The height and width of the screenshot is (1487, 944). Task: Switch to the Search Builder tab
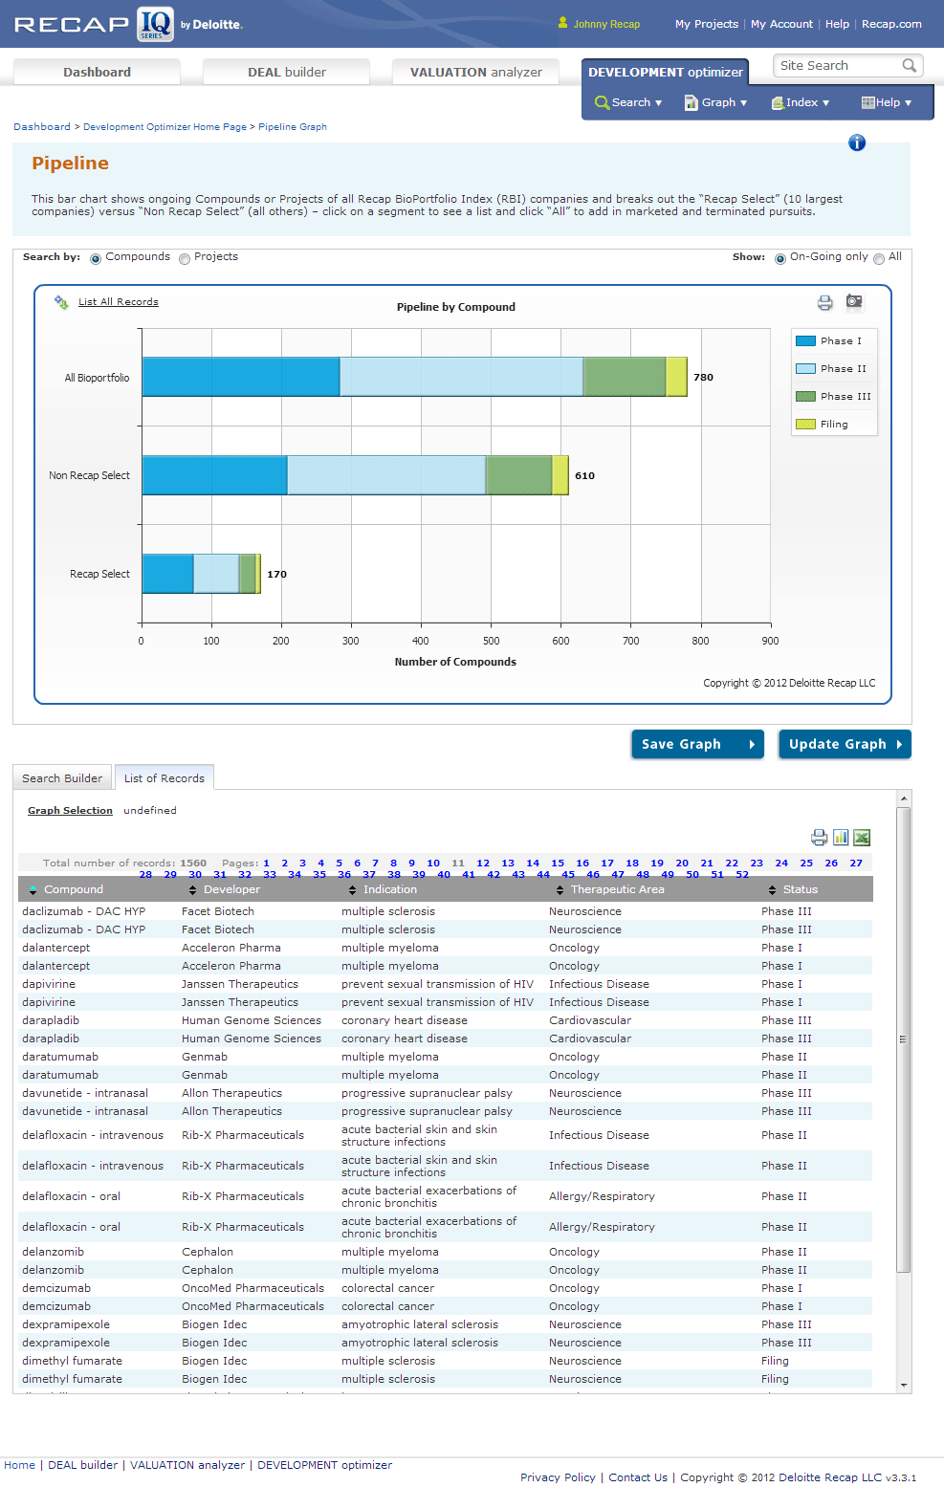point(62,778)
